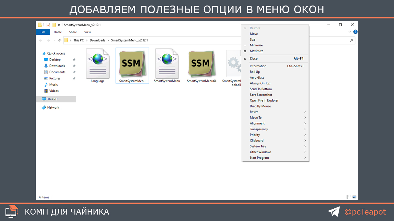Image resolution: width=394 pixels, height=221 pixels.
Task: Click the This PC breadcrumb in the address bar
Action: click(x=78, y=41)
